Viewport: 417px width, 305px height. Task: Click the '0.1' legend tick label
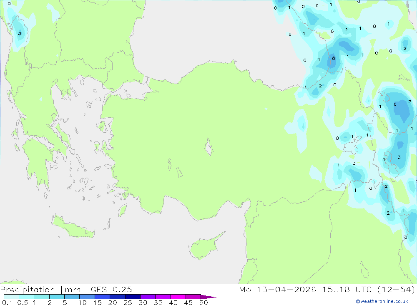tap(7, 303)
